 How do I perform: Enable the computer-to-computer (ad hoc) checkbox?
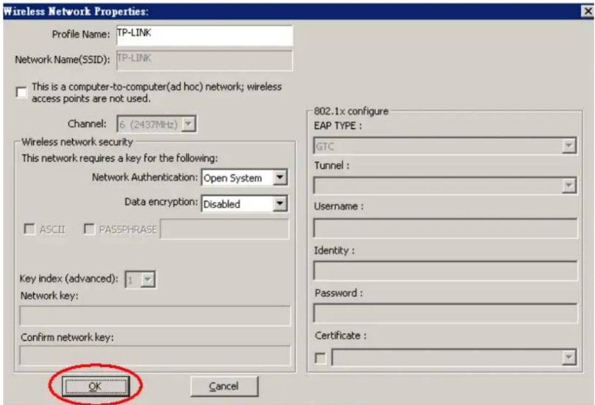coord(22,92)
